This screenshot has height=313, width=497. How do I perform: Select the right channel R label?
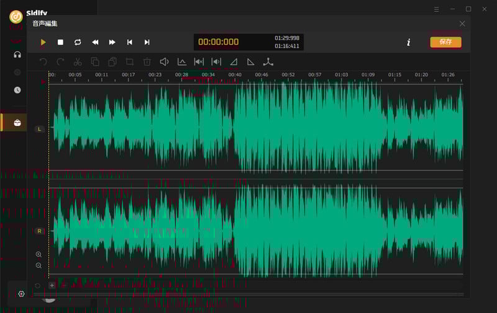[39, 231]
